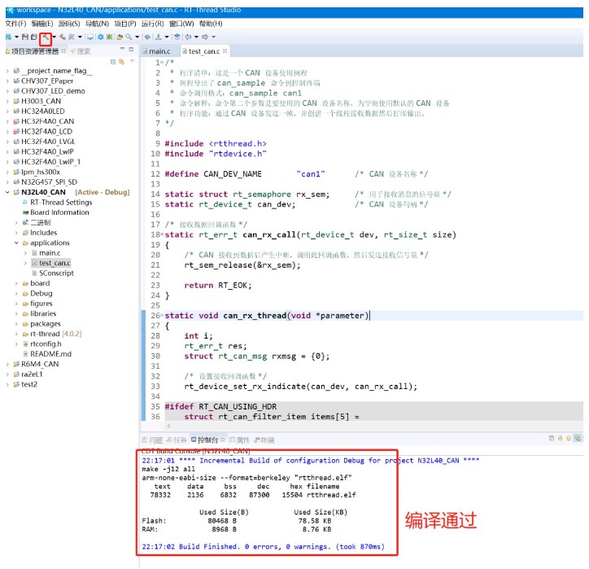This screenshot has height=569, width=589.
Task: Open the back history dropdown arrow
Action: (x=196, y=37)
